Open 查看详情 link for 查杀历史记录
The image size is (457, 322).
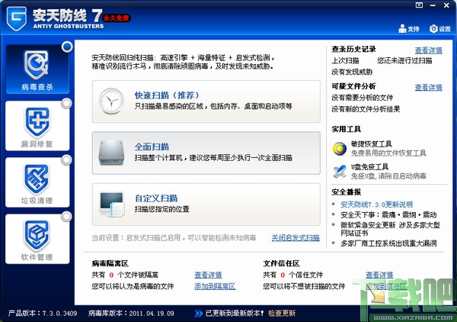[428, 50]
